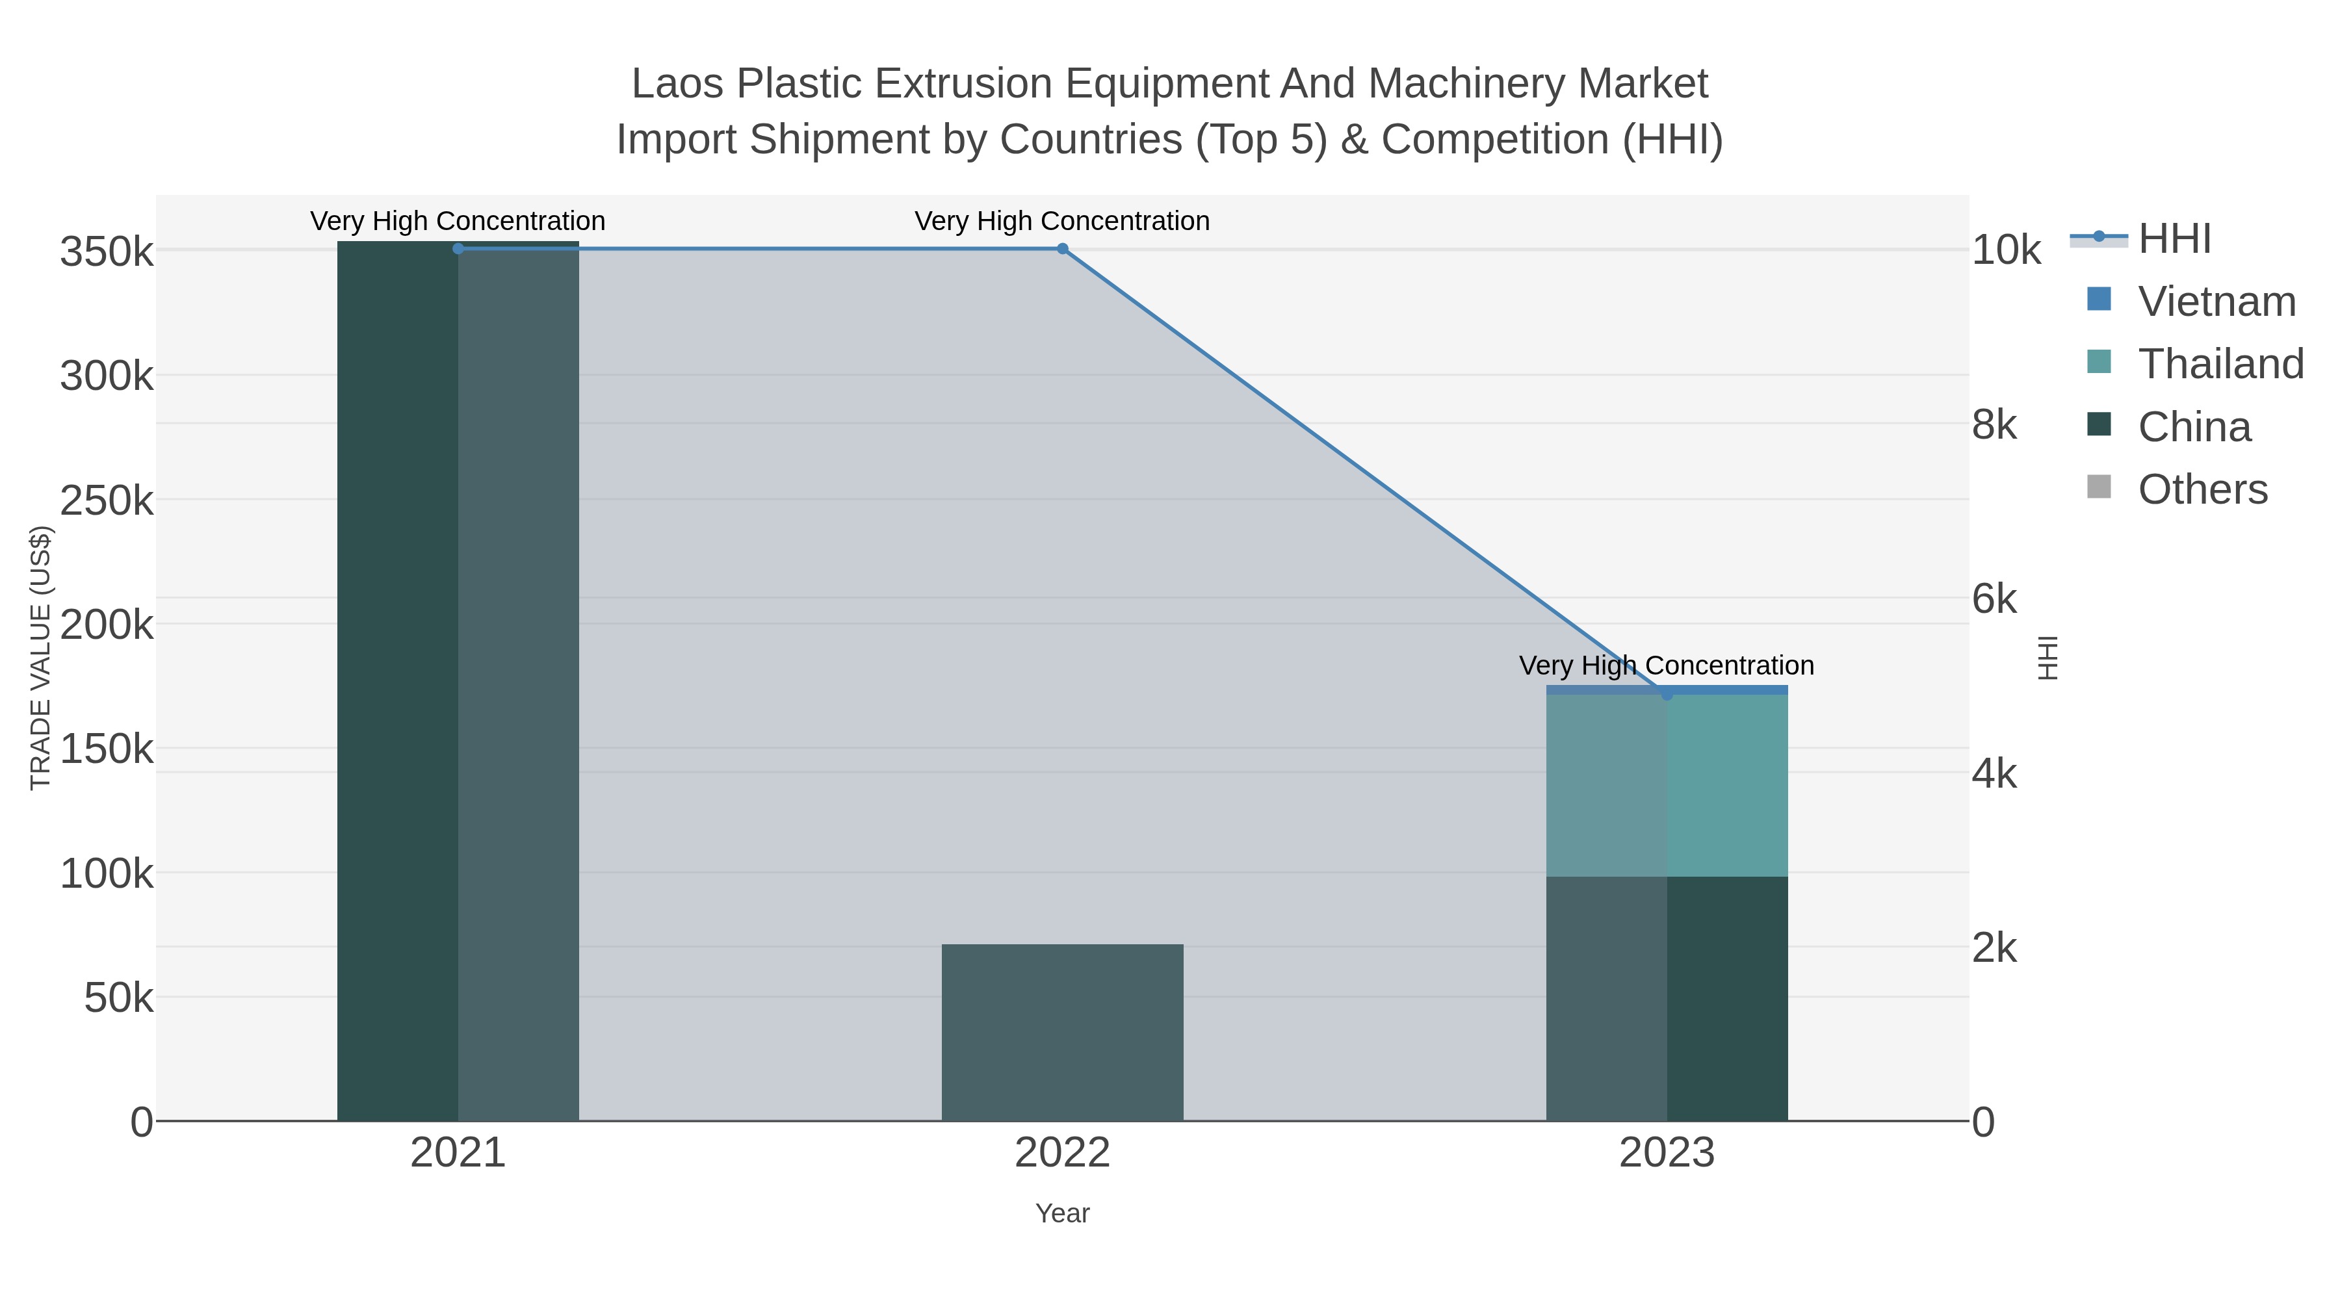Click the chart title text

click(x=1170, y=112)
